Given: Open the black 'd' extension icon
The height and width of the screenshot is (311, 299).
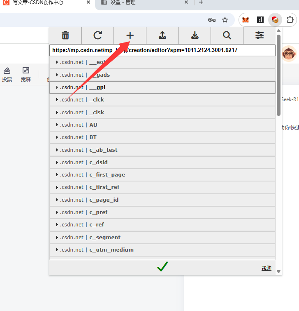Looking at the screenshot, I should click(260, 20).
